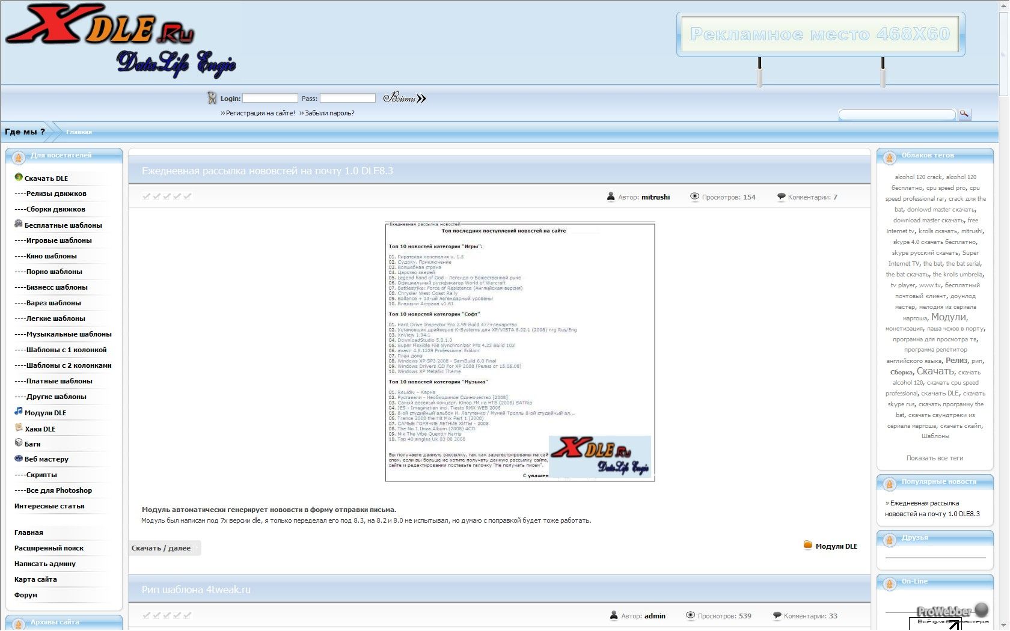1010x631 pixels.
Task: Click author name admin
Action: point(655,616)
